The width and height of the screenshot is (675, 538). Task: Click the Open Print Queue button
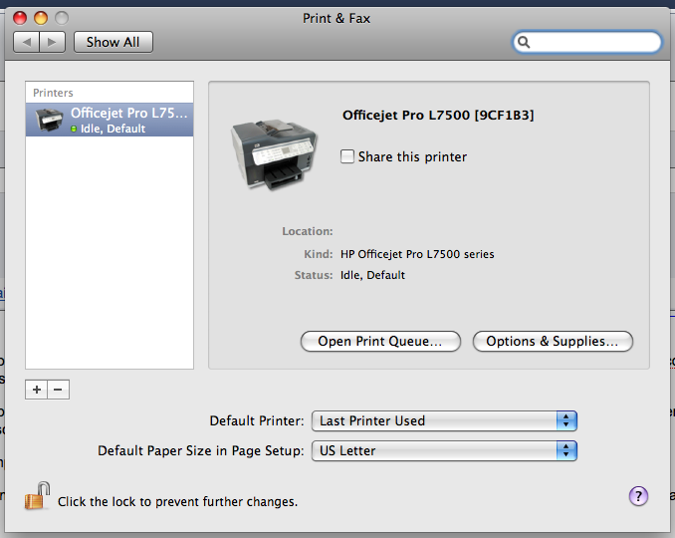click(380, 341)
